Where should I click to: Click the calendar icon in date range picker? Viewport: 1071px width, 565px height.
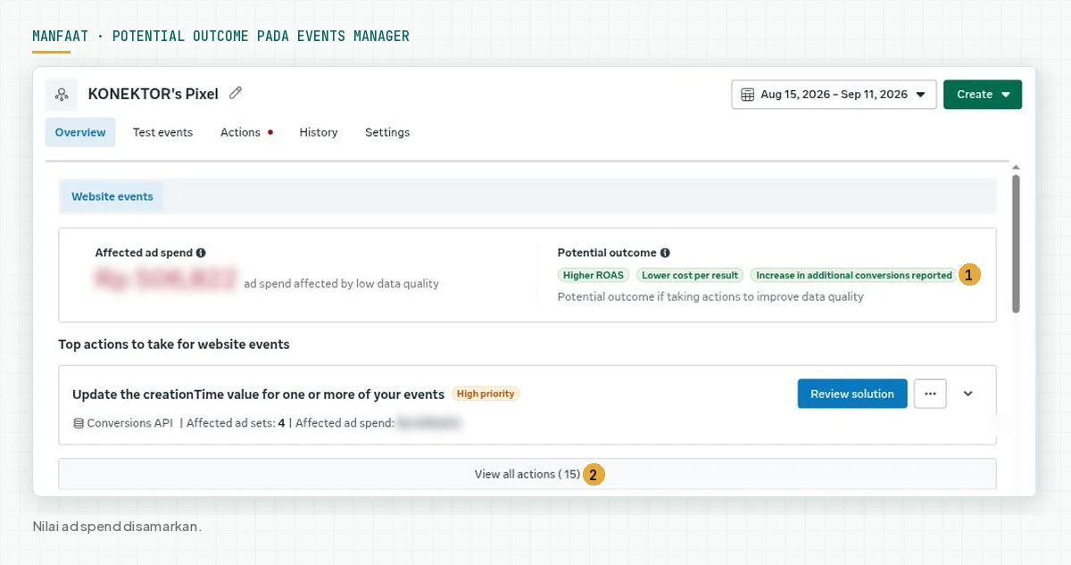pos(746,95)
